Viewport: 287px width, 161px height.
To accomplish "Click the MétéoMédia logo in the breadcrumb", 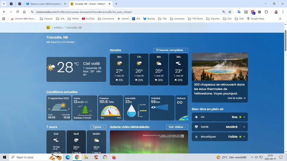I will (48, 27).
